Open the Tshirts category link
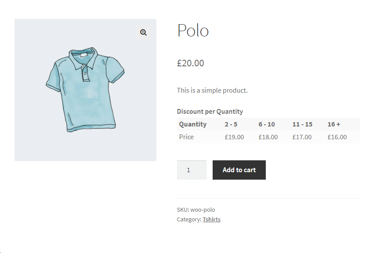This screenshot has height=253, width=373. [x=211, y=219]
